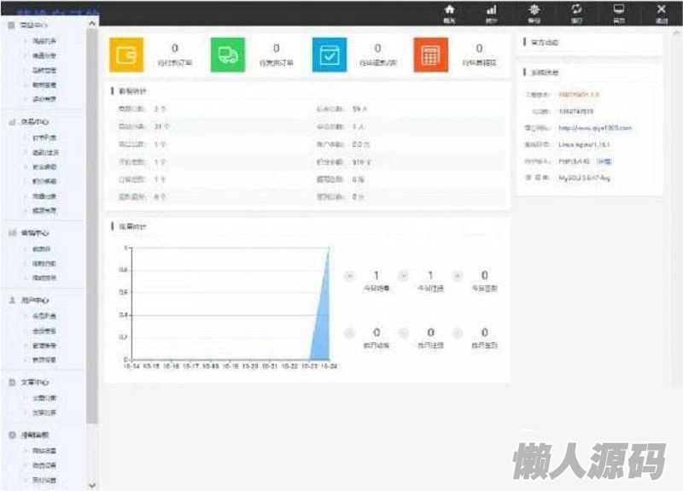Open the 会员列表 item under 用户中心

(44, 316)
